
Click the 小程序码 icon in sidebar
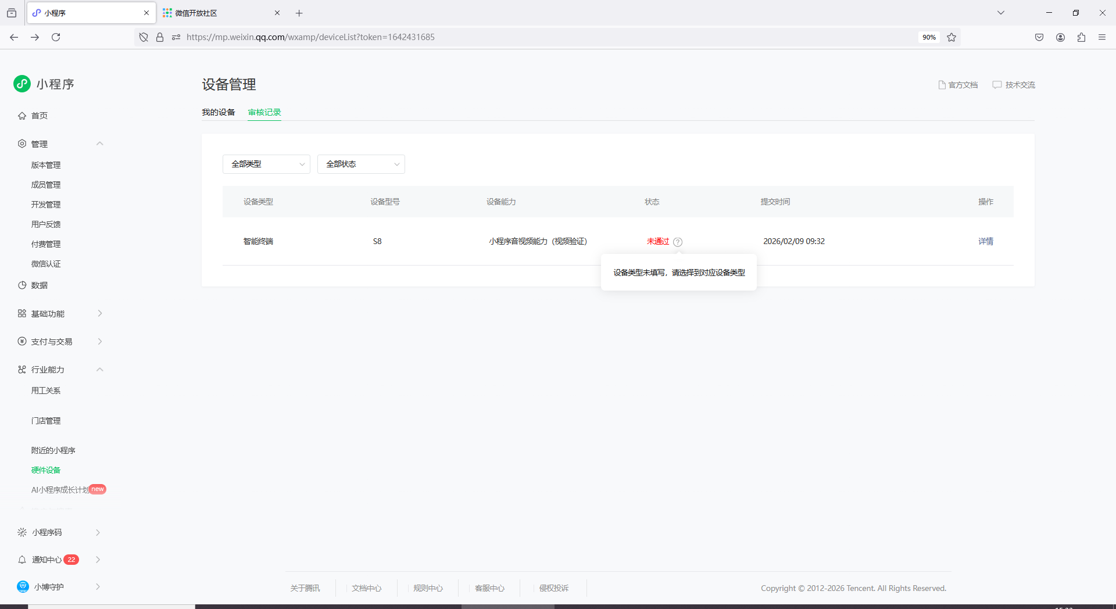[22, 532]
